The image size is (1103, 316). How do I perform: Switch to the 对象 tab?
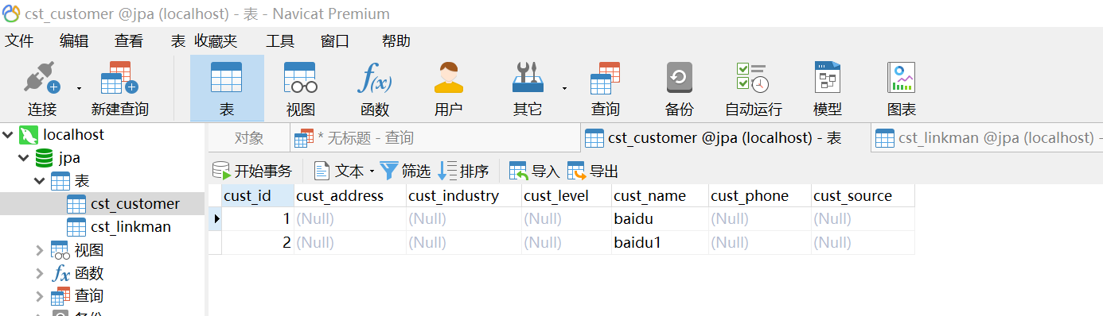tap(249, 138)
